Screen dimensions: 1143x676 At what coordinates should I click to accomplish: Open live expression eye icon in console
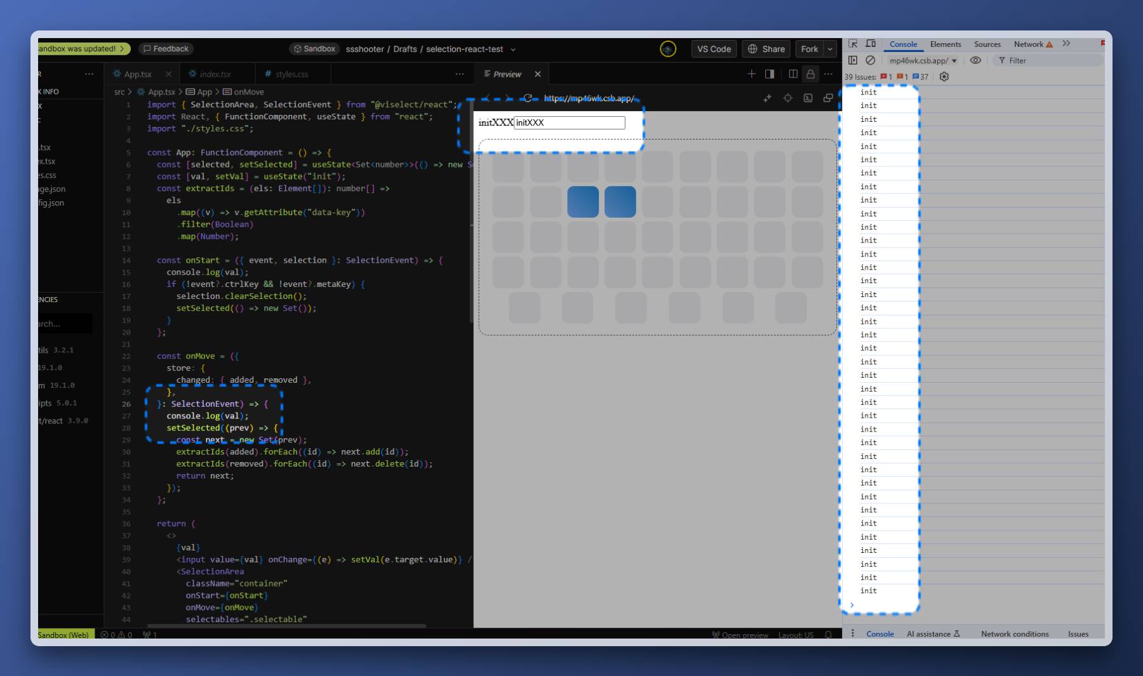coord(975,60)
